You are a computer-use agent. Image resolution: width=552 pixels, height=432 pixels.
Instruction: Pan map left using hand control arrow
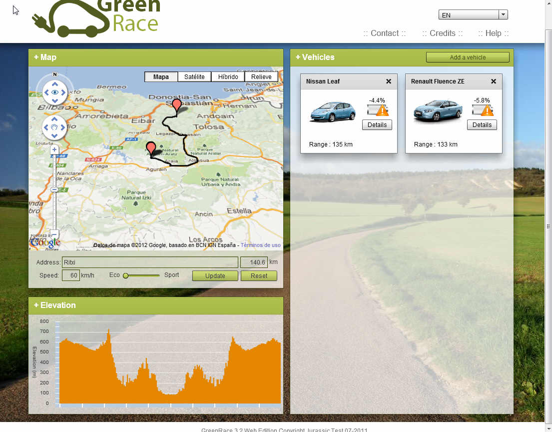tap(46, 127)
